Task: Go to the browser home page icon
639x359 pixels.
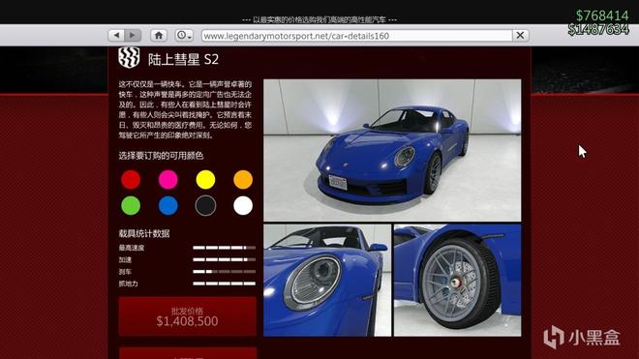Action: point(159,36)
